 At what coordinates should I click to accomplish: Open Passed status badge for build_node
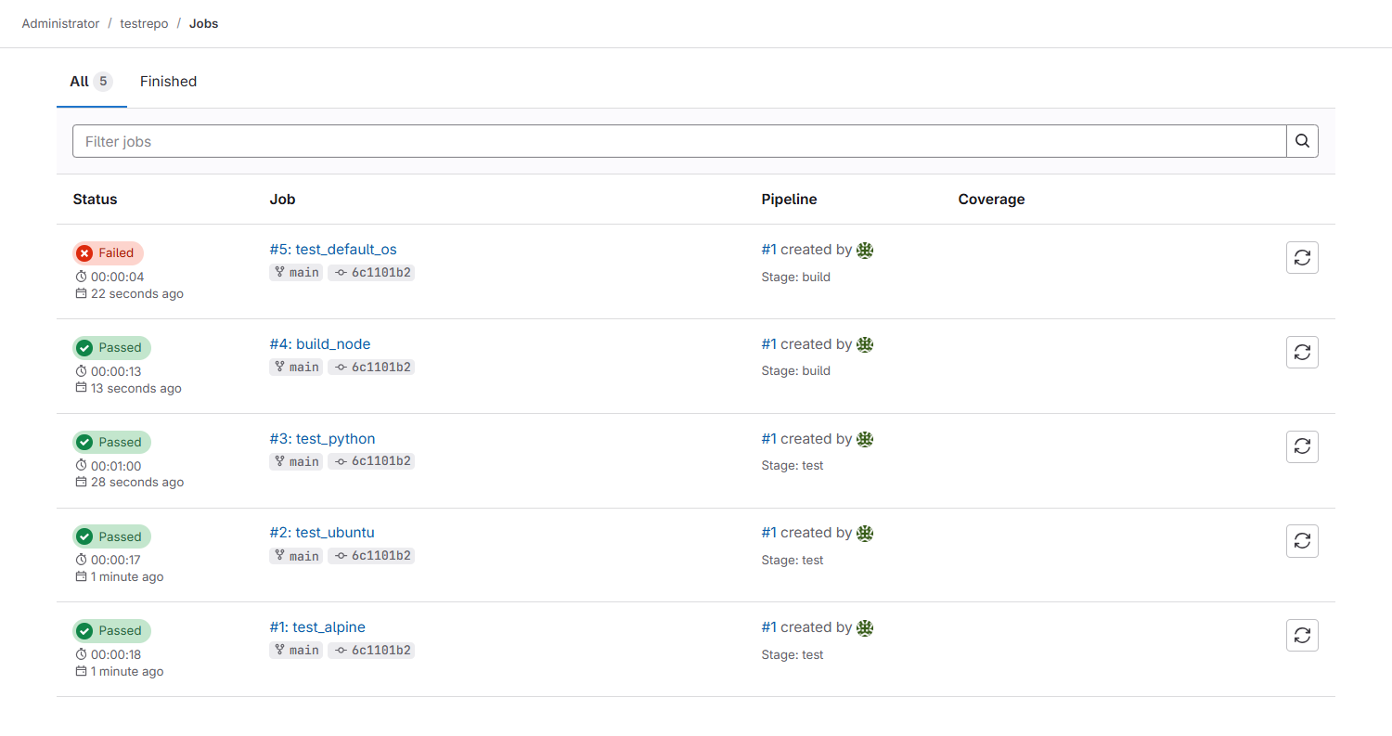(x=111, y=348)
